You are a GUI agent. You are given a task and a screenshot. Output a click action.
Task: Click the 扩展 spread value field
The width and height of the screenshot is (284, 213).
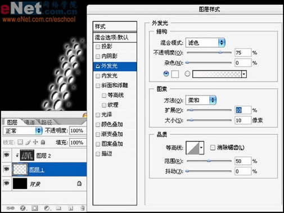tap(243, 110)
